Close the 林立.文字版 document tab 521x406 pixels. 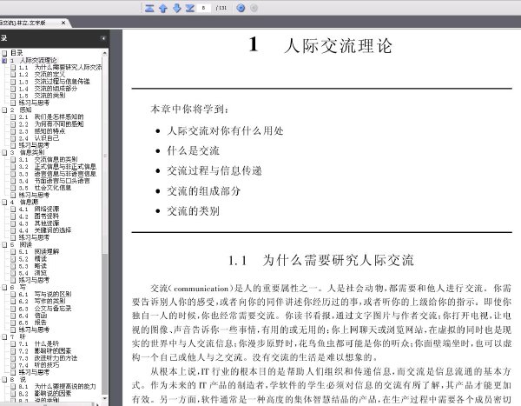tap(63, 23)
